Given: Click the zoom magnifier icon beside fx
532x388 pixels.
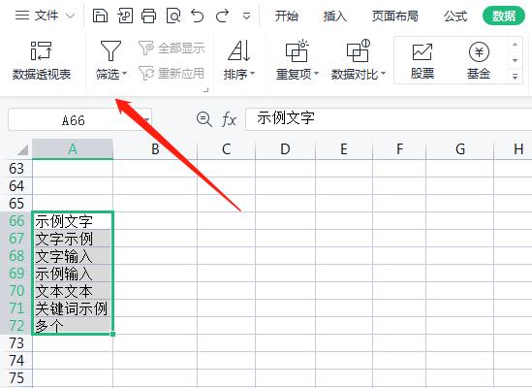Looking at the screenshot, I should 203,119.
